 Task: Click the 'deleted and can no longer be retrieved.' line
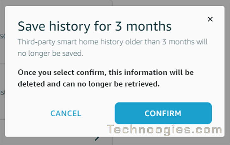coord(89,84)
